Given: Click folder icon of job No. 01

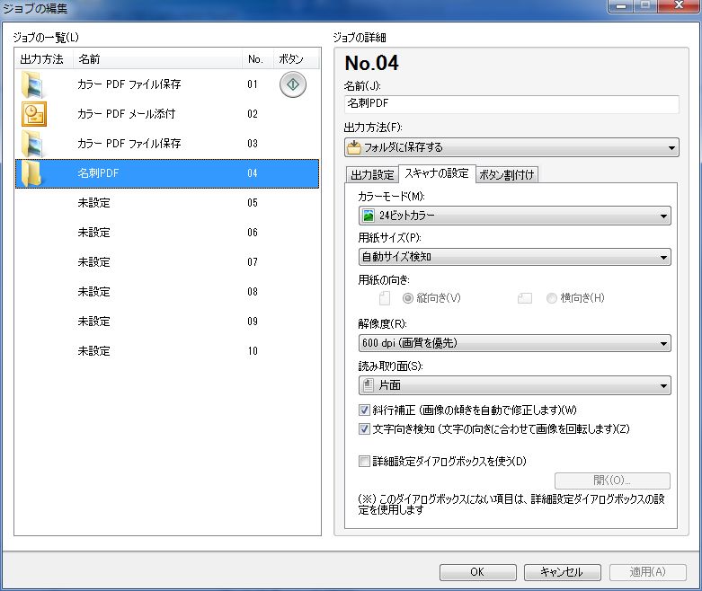Looking at the screenshot, I should coord(32,84).
